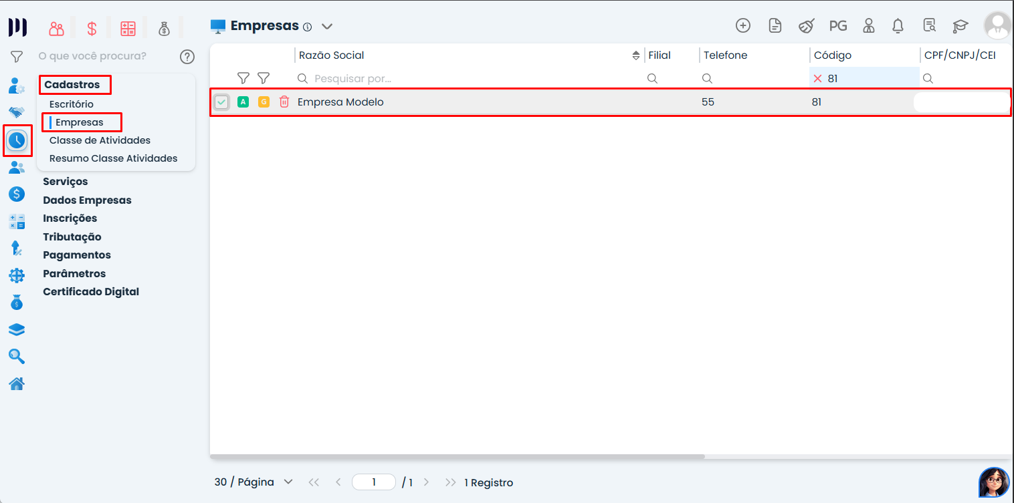Screen dimensions: 1014x503
Task: Expand the Inscrições menu section
Action: click(70, 218)
